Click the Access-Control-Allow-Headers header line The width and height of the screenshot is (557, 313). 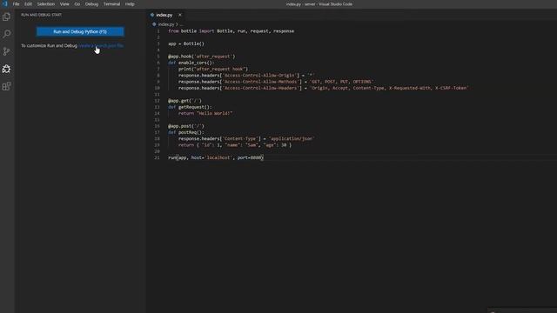(x=324, y=88)
